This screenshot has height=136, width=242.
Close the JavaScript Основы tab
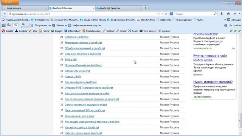(x=93, y=8)
